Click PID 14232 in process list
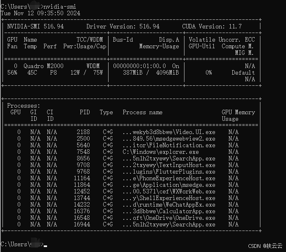The height and width of the screenshot is (252, 286). point(82,205)
